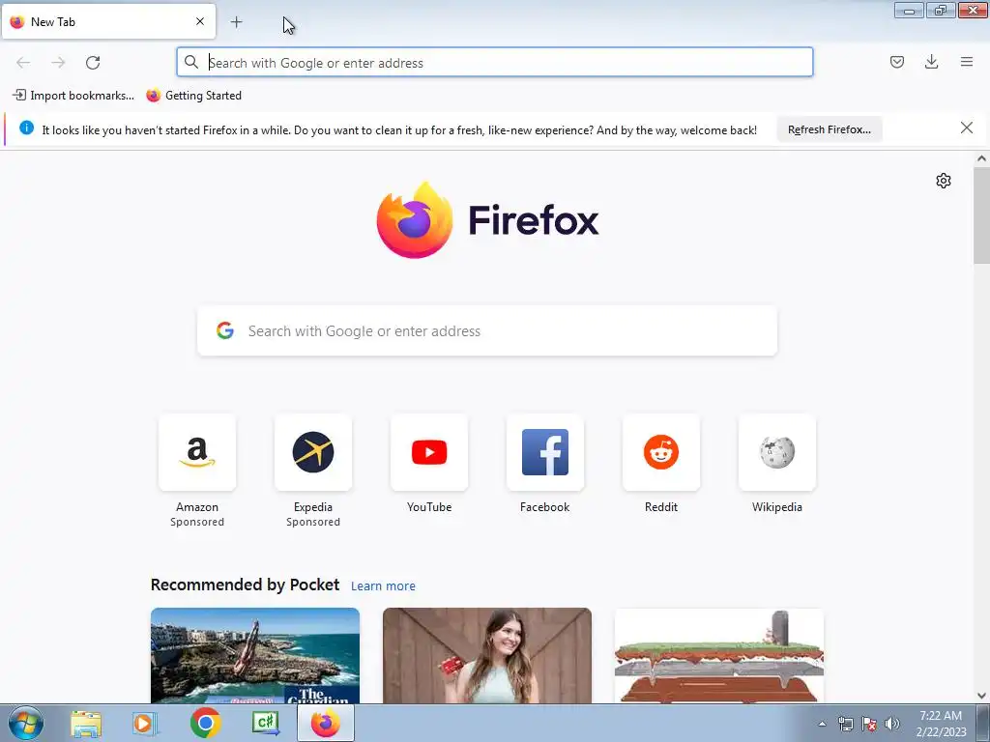Open Windows Media Player from taskbar
The image size is (990, 742).
tap(145, 724)
